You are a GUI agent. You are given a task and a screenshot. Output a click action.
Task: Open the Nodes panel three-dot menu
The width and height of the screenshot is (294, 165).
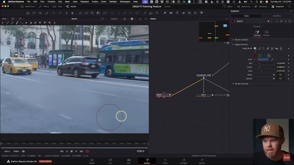(x=226, y=19)
